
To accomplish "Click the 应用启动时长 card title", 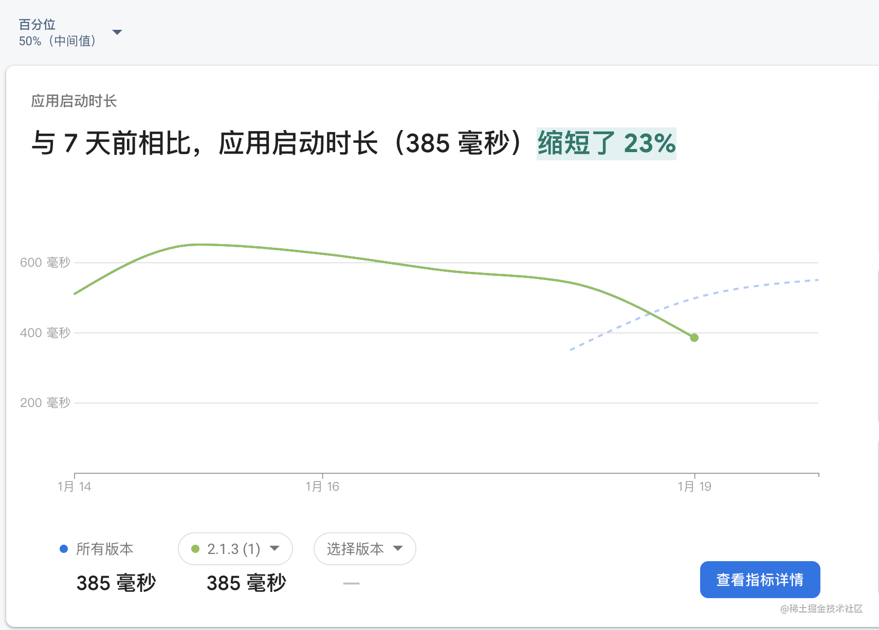I will point(74,101).
